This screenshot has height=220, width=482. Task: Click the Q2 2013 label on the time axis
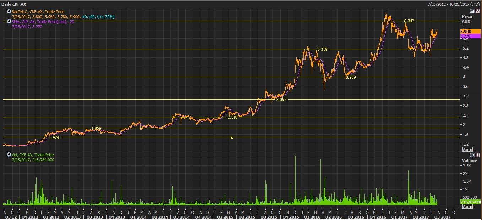coord(72,217)
